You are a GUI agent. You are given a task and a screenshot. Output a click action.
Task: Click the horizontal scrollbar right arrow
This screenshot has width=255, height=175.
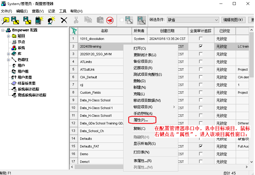[x=247, y=167]
